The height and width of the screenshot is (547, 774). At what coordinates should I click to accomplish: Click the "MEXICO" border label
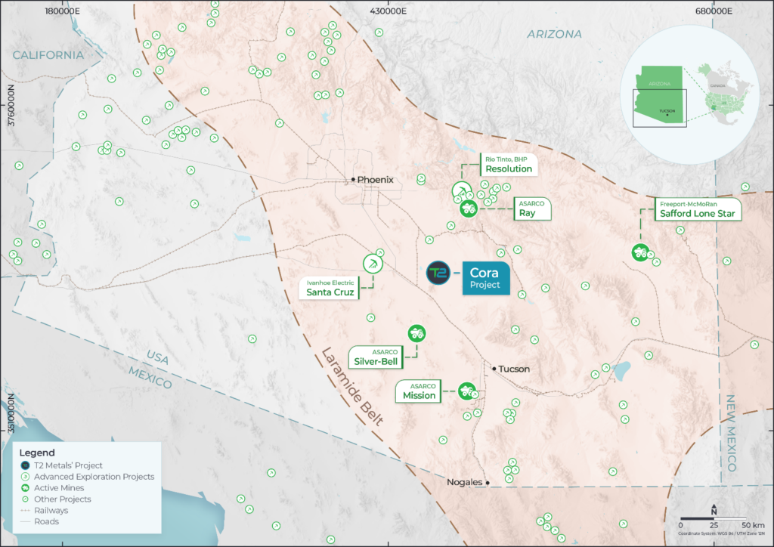point(150,377)
